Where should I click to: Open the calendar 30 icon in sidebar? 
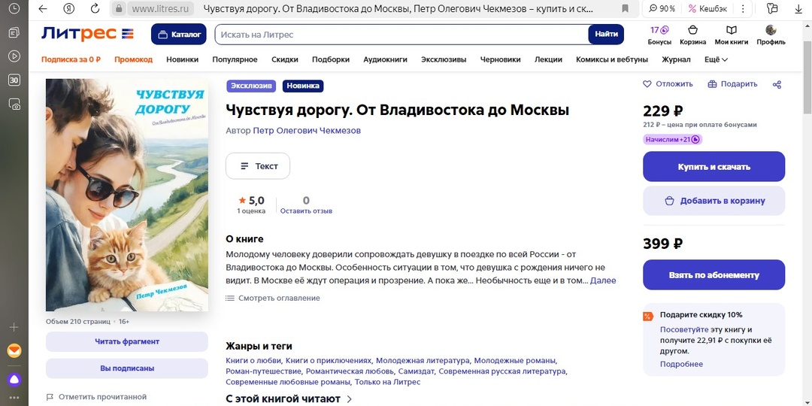14,80
